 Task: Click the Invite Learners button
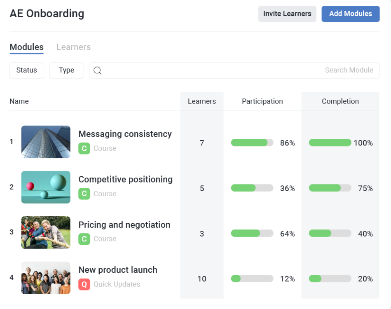point(287,14)
